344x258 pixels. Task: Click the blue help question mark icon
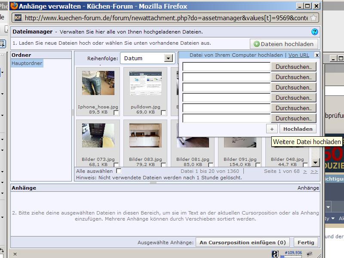(315, 32)
